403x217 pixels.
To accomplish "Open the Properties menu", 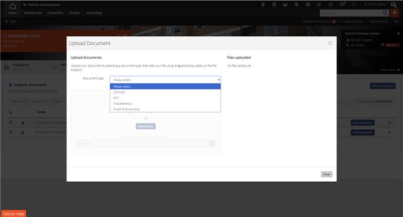I will click(55, 13).
